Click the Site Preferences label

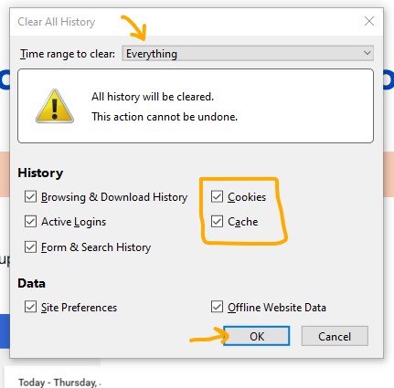point(79,308)
